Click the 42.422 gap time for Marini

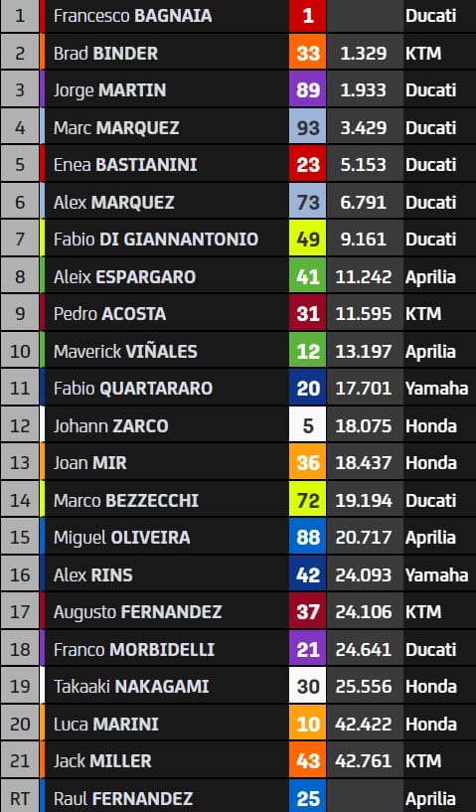(364, 724)
